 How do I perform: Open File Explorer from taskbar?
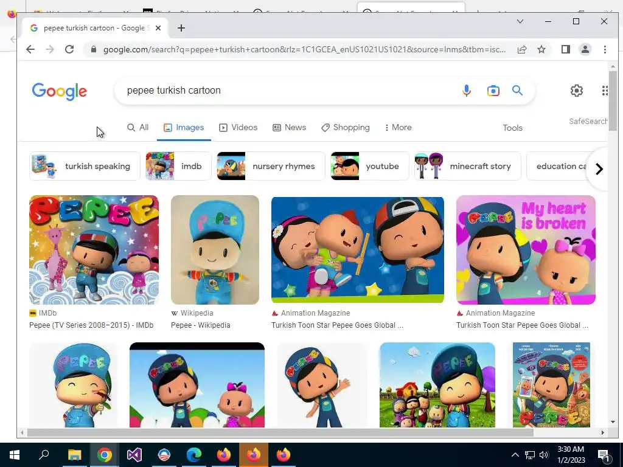74,455
